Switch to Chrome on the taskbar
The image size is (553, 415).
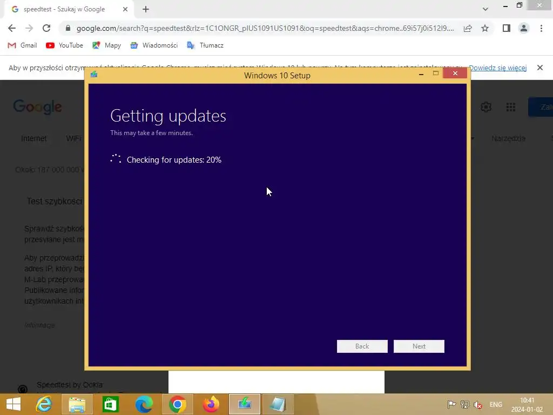[177, 404]
